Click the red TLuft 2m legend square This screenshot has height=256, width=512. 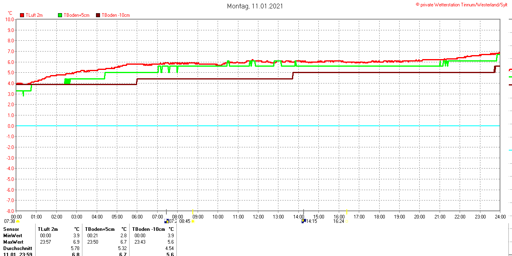coord(22,15)
